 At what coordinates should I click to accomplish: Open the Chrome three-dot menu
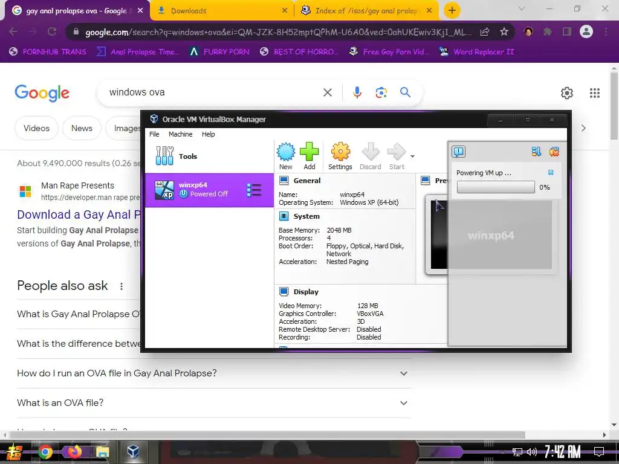coord(606,32)
